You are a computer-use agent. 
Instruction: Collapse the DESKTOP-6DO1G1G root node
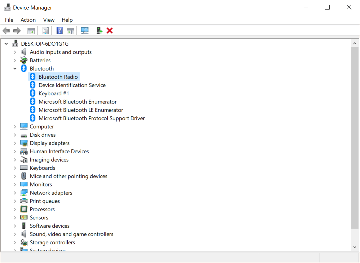[6, 44]
